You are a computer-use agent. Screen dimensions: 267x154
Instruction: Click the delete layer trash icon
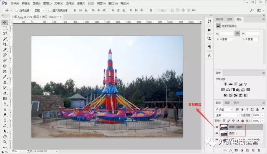[x=259, y=150]
